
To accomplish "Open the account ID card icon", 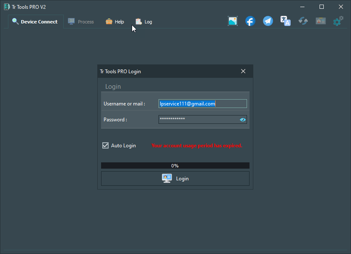I will click(x=321, y=21).
